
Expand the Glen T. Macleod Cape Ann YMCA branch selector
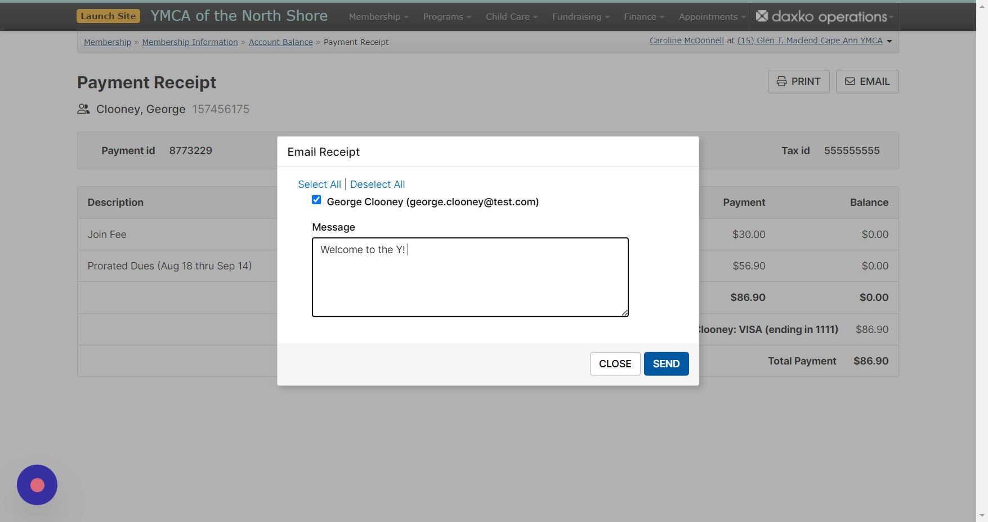pos(810,40)
